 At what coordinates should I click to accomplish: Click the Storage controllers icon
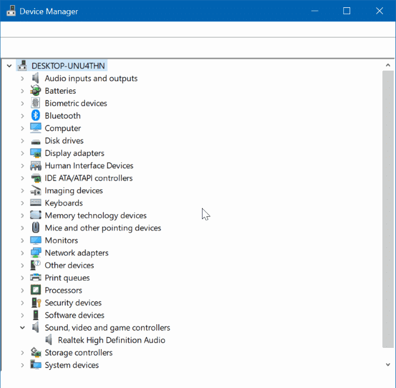tap(36, 352)
